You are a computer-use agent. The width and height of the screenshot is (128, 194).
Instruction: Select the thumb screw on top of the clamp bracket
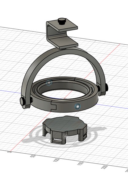(61, 21)
